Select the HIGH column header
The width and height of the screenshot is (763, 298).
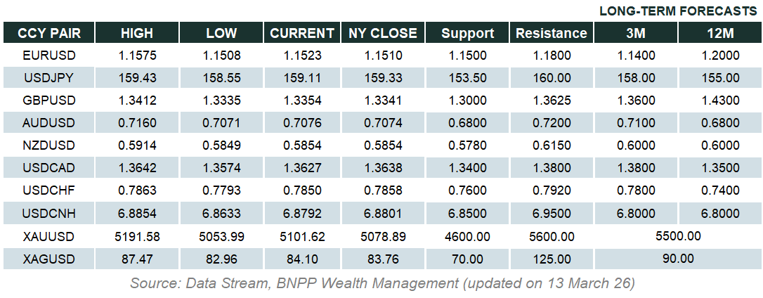(137, 33)
